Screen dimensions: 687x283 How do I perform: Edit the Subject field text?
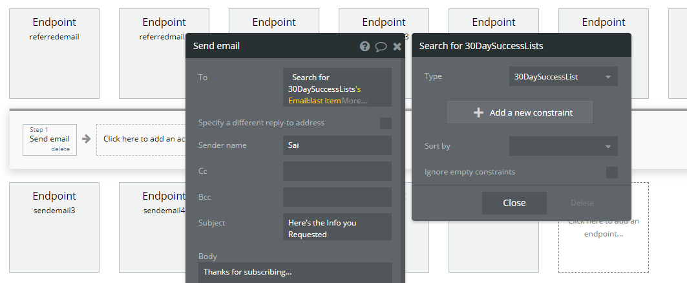pos(337,228)
